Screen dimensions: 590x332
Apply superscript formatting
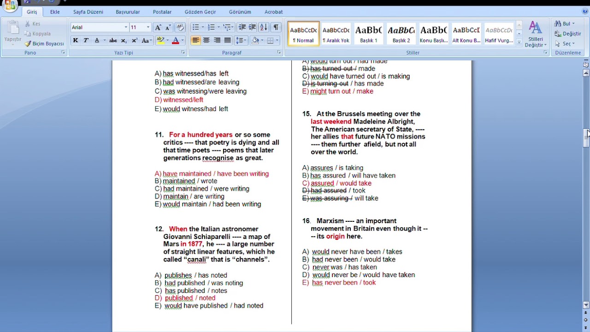(135, 41)
